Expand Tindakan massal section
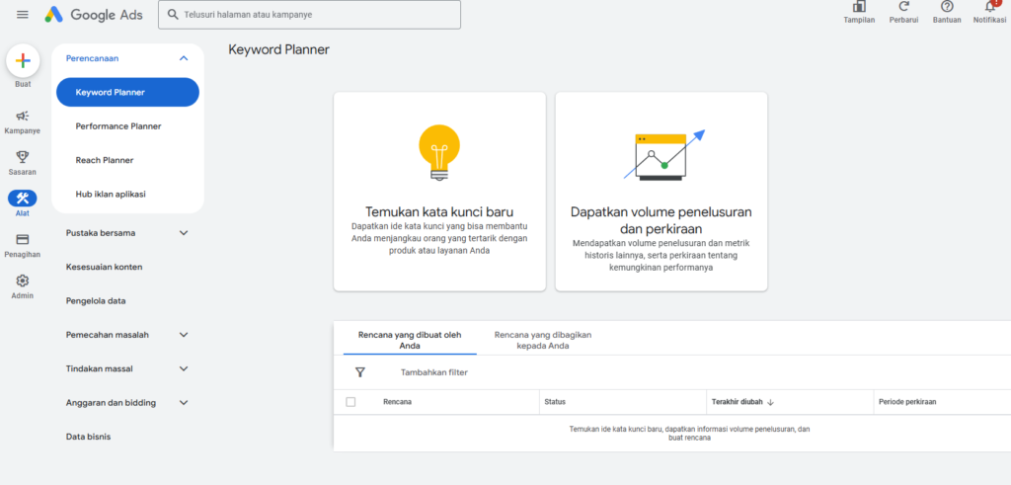This screenshot has width=1011, height=485. click(x=184, y=368)
